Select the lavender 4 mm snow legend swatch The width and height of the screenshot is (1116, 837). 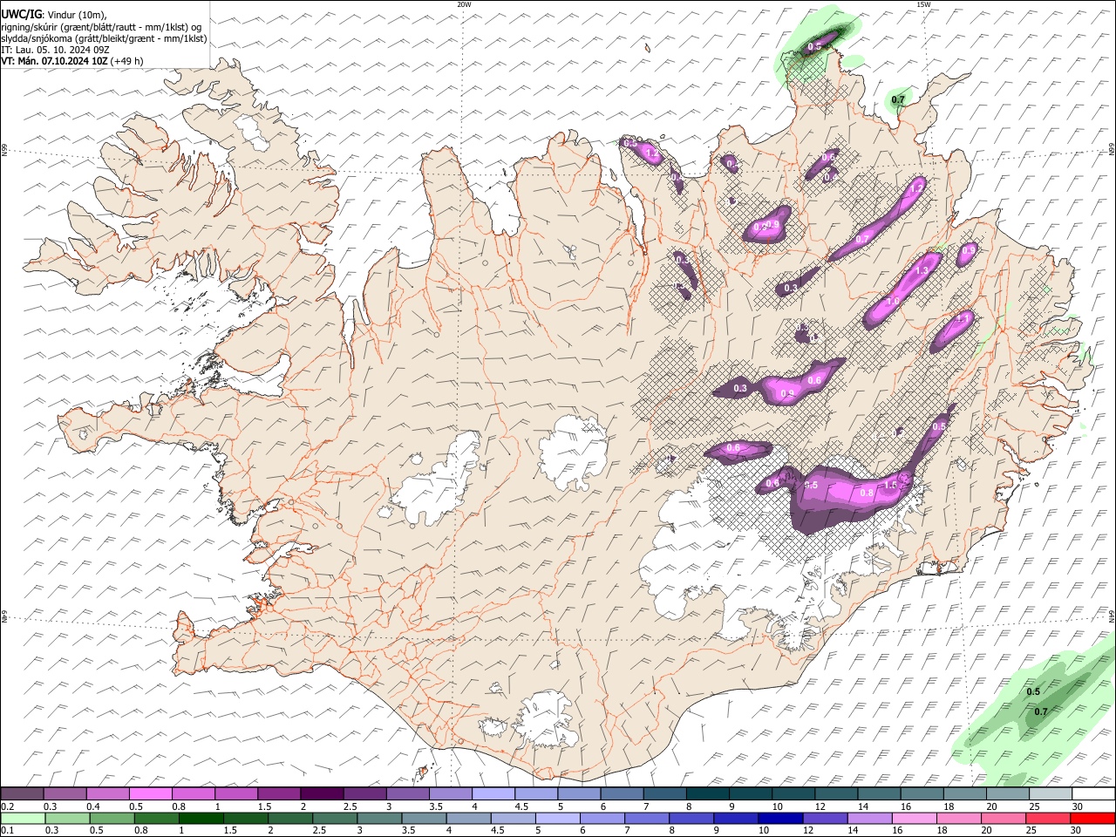(493, 794)
